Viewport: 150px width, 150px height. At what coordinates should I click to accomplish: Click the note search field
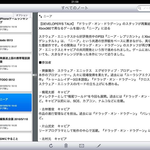coord(144,8)
